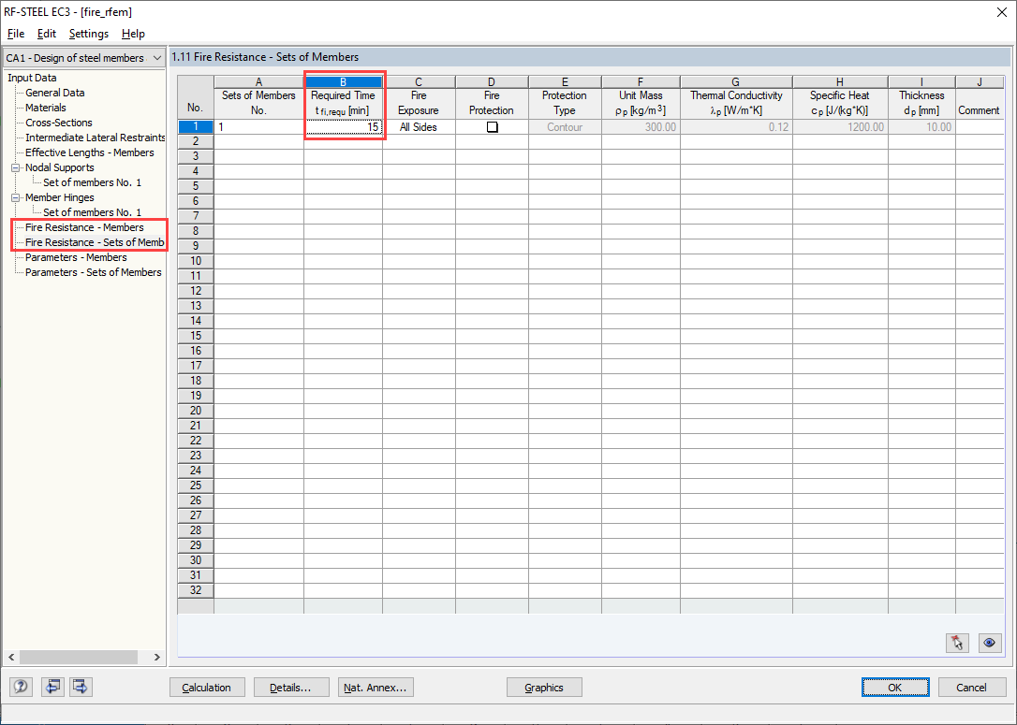
Task: Edit the Required Time value of 15 minutes
Action: pyautogui.click(x=345, y=126)
